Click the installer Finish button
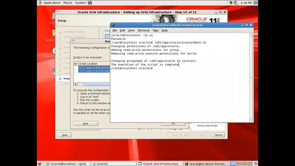 tap(203, 135)
